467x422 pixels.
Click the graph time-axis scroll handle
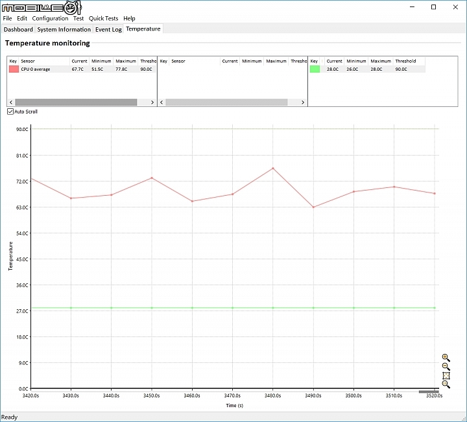429,392
